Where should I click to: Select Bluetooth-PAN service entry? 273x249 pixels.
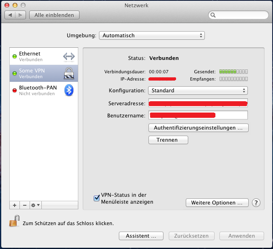click(x=39, y=90)
